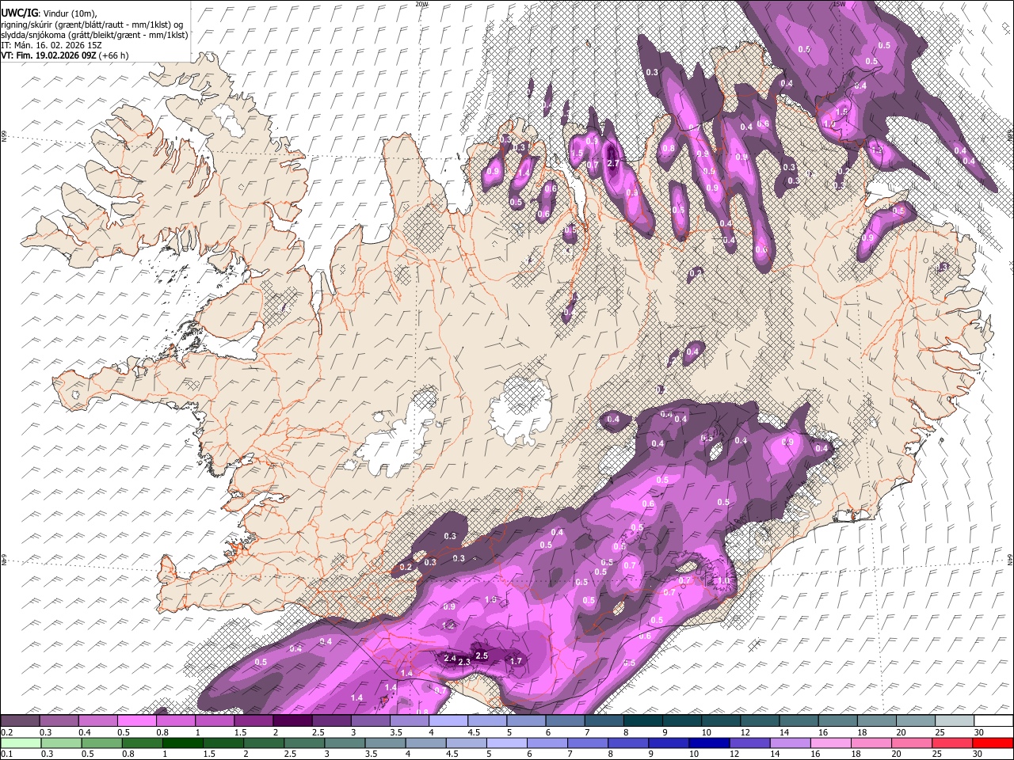1014x760 pixels.
Task: Click the '20W' longitude label at top
Action: pyautogui.click(x=421, y=4)
